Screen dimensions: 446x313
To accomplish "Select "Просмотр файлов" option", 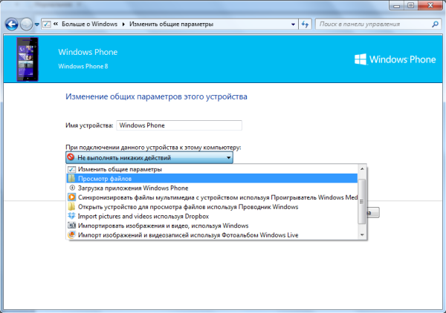I will pyautogui.click(x=212, y=179).
